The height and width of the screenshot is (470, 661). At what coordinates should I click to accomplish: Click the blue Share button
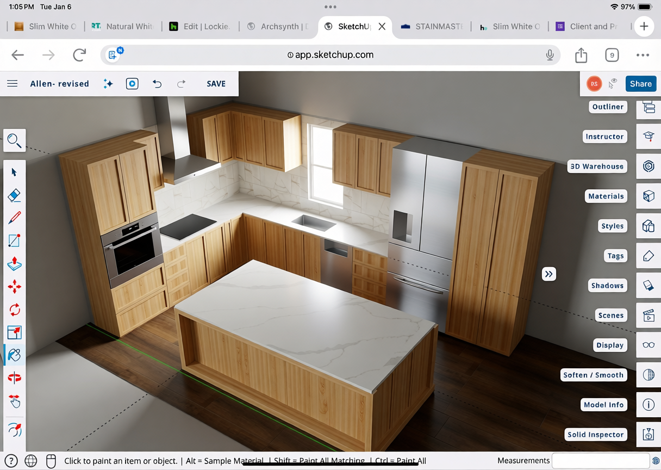[x=640, y=84]
